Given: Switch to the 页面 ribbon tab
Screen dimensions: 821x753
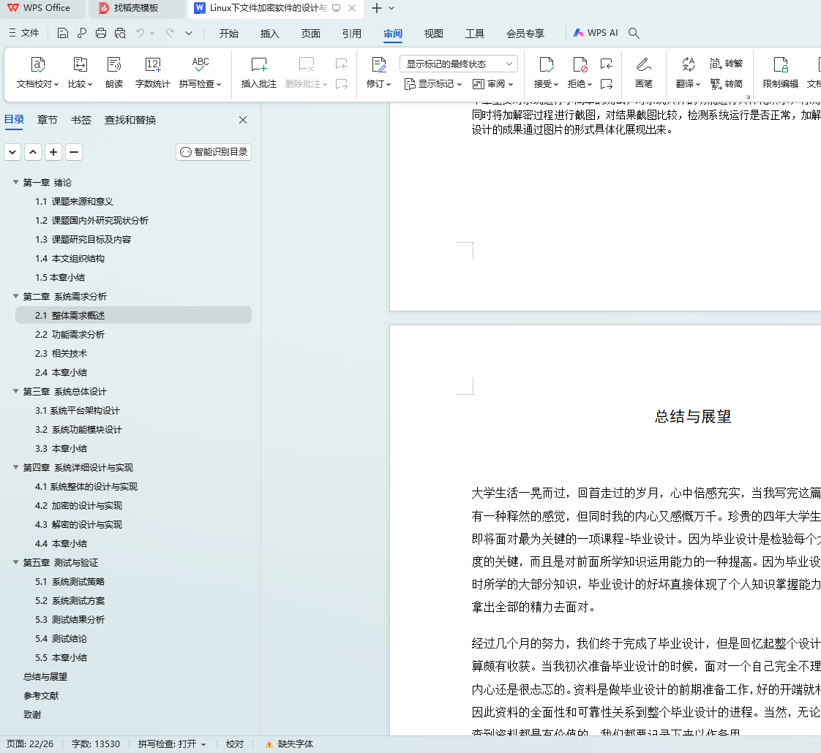Looking at the screenshot, I should click(x=310, y=34).
